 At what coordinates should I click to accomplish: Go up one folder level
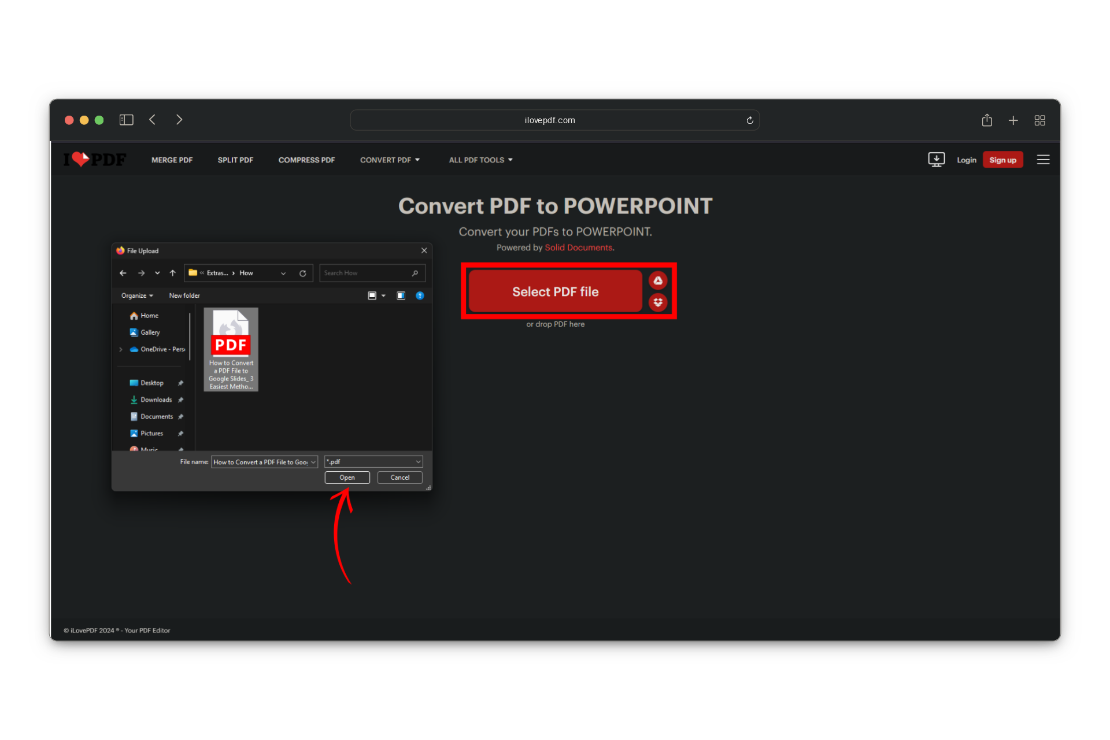(172, 273)
